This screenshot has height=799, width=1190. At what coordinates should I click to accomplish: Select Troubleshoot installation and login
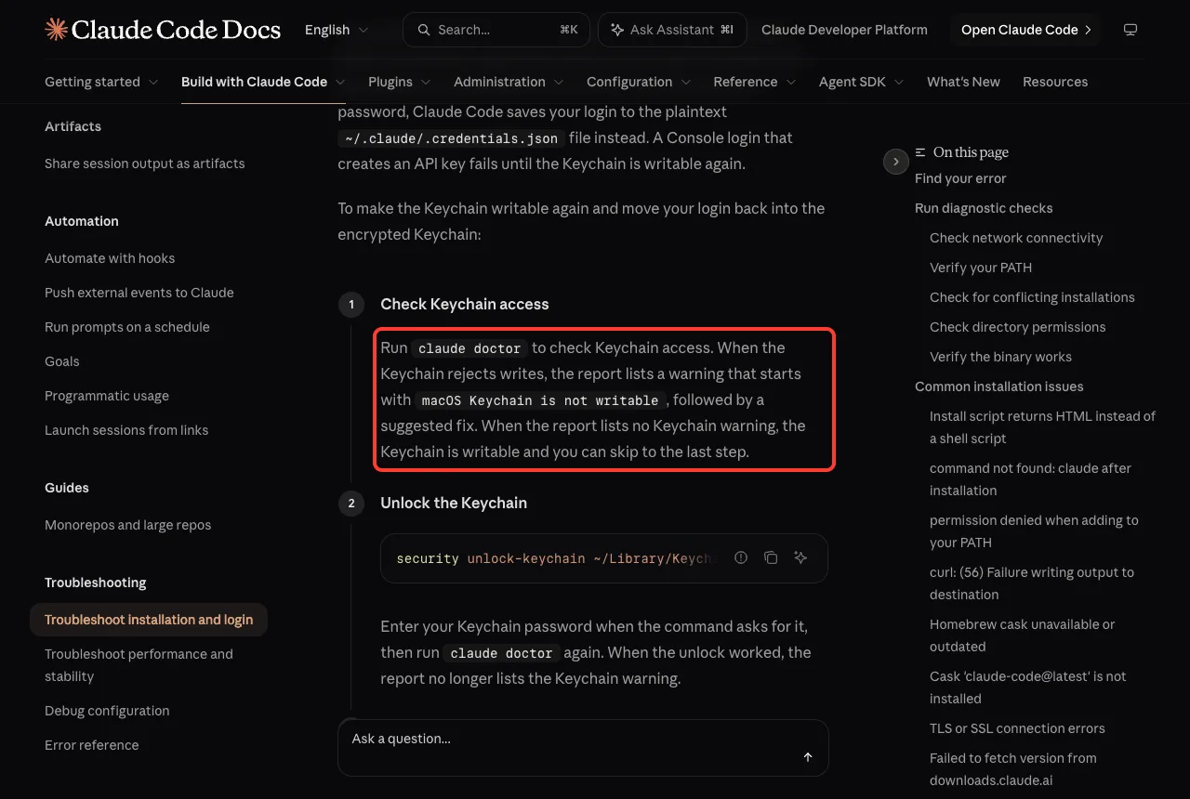[149, 620]
